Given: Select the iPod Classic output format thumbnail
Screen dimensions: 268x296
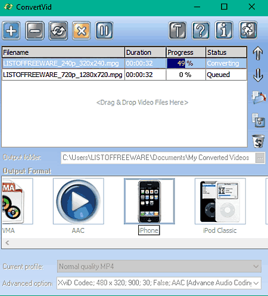Looking at the screenshot, I should pyautogui.click(x=220, y=201).
